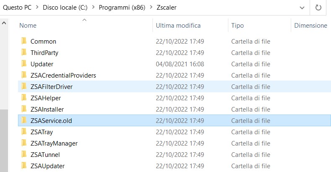Select the ZSACredentialProviders folder icon
The width and height of the screenshot is (331, 172).
(24, 75)
